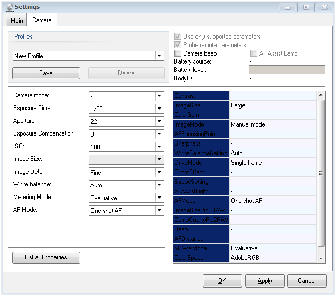Select the CompQualityPic2RAW property row

click(x=245, y=220)
